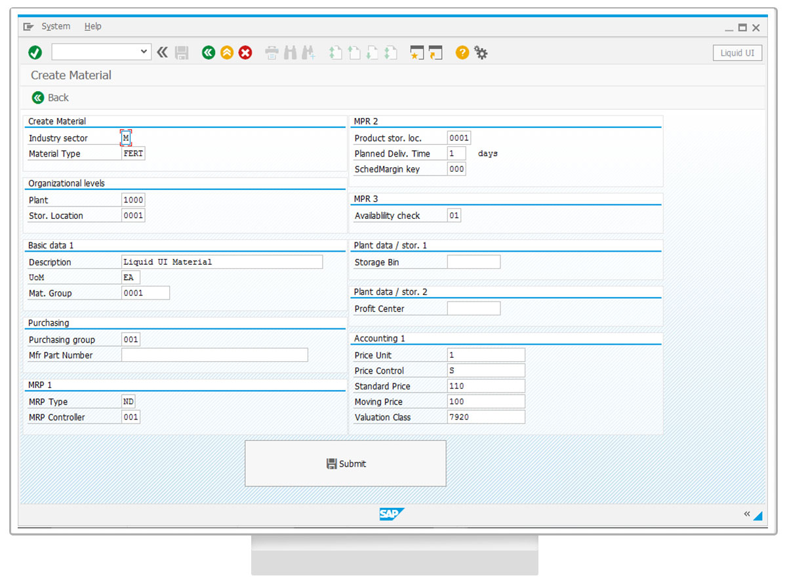Viewport: 787px width, 582px height.
Task: Click the green Back icon in the toolbar
Action: 209,52
